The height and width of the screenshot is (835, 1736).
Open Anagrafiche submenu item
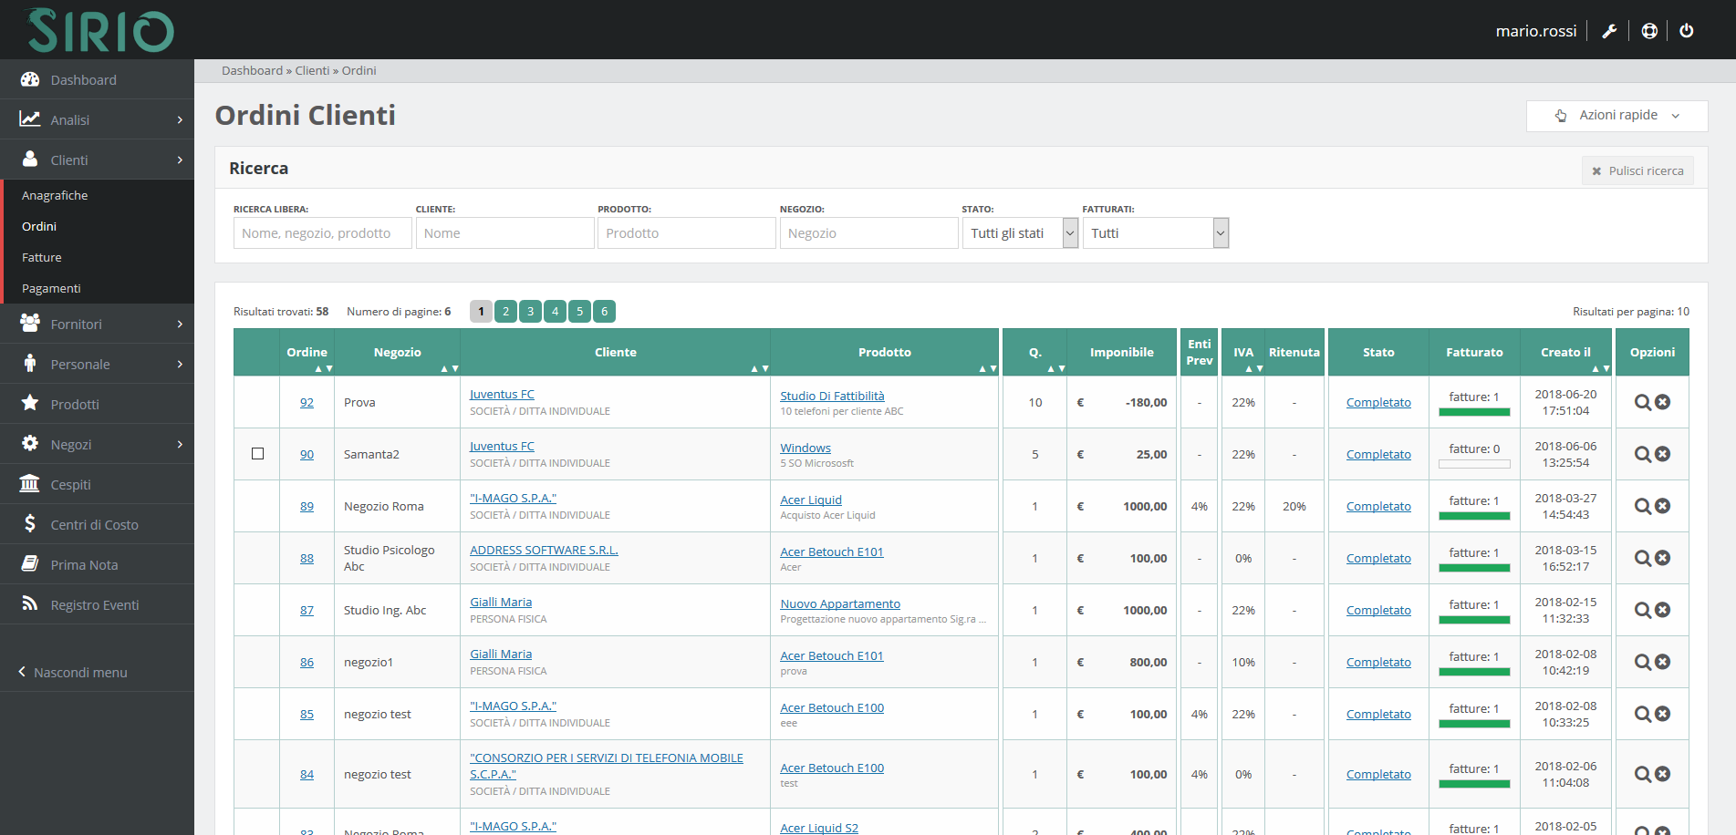pos(55,195)
